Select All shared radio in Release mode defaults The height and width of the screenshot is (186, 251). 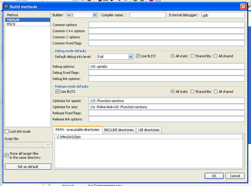tap(216, 92)
